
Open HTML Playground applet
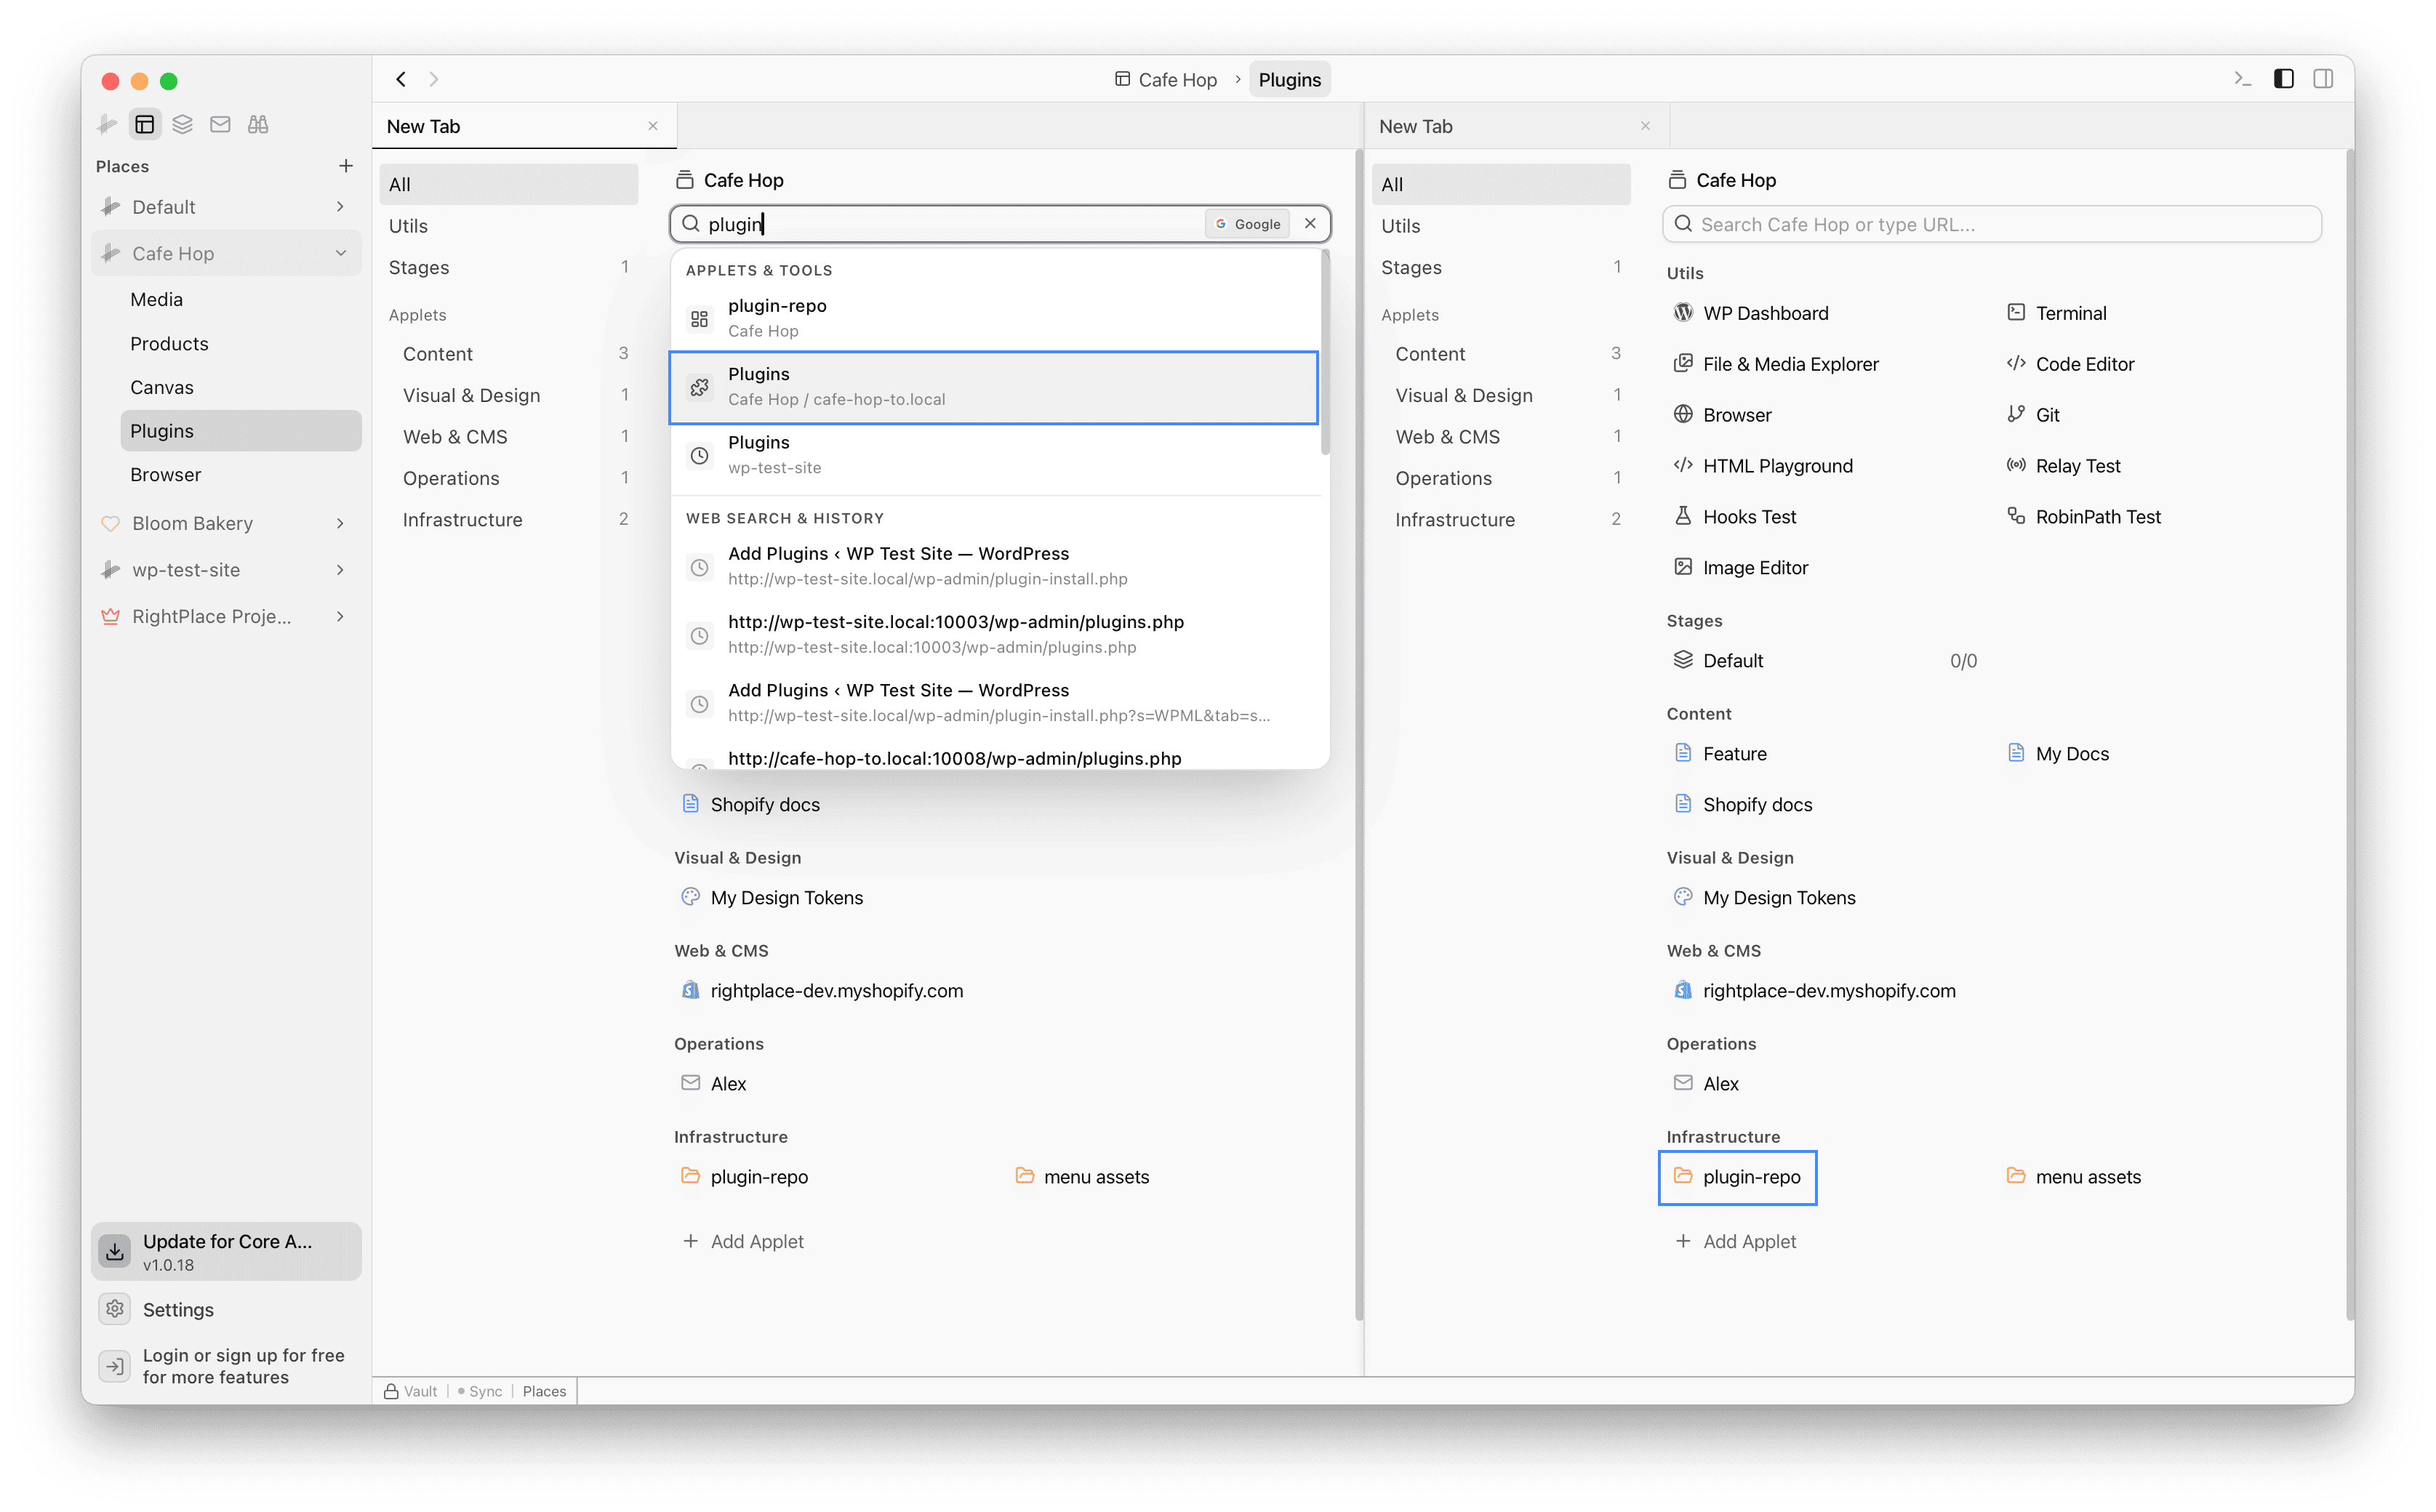[x=1763, y=466]
